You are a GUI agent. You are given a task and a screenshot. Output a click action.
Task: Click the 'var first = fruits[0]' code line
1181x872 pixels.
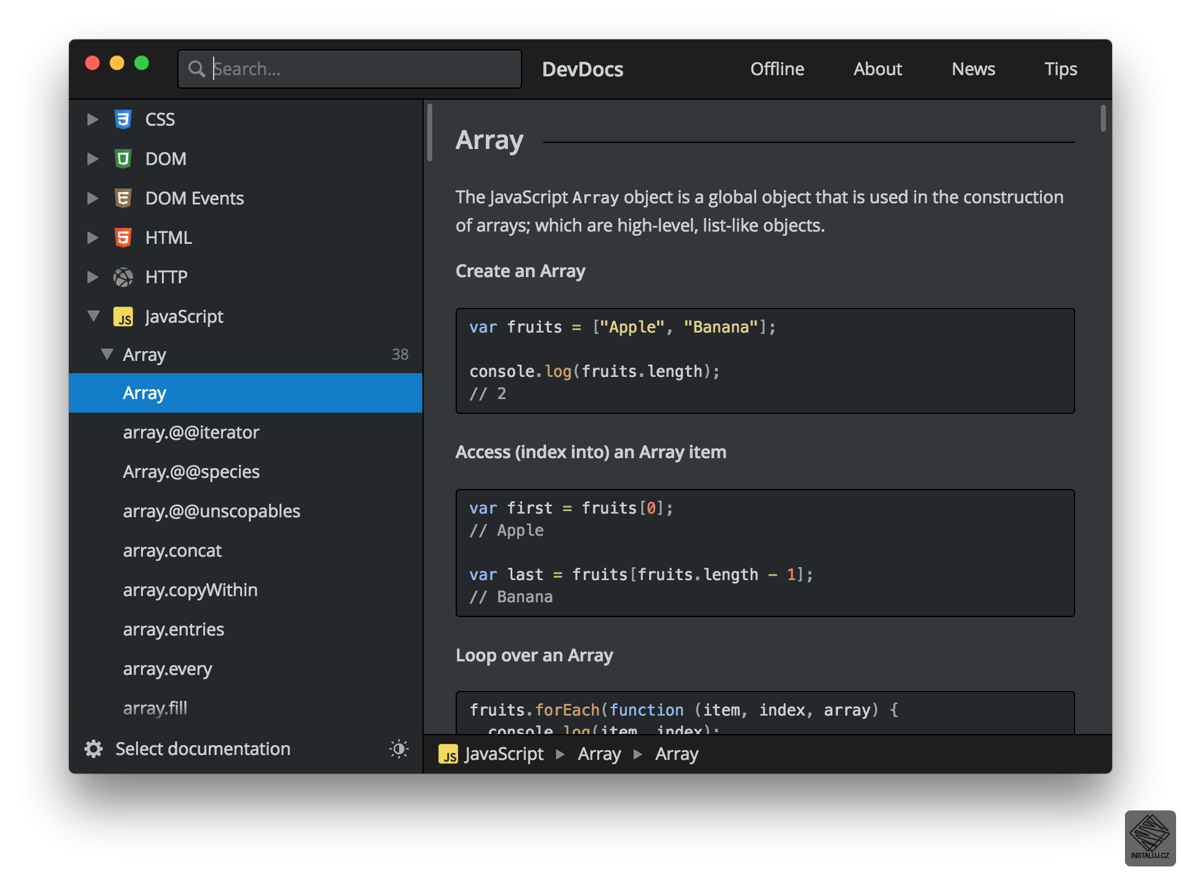(x=571, y=508)
